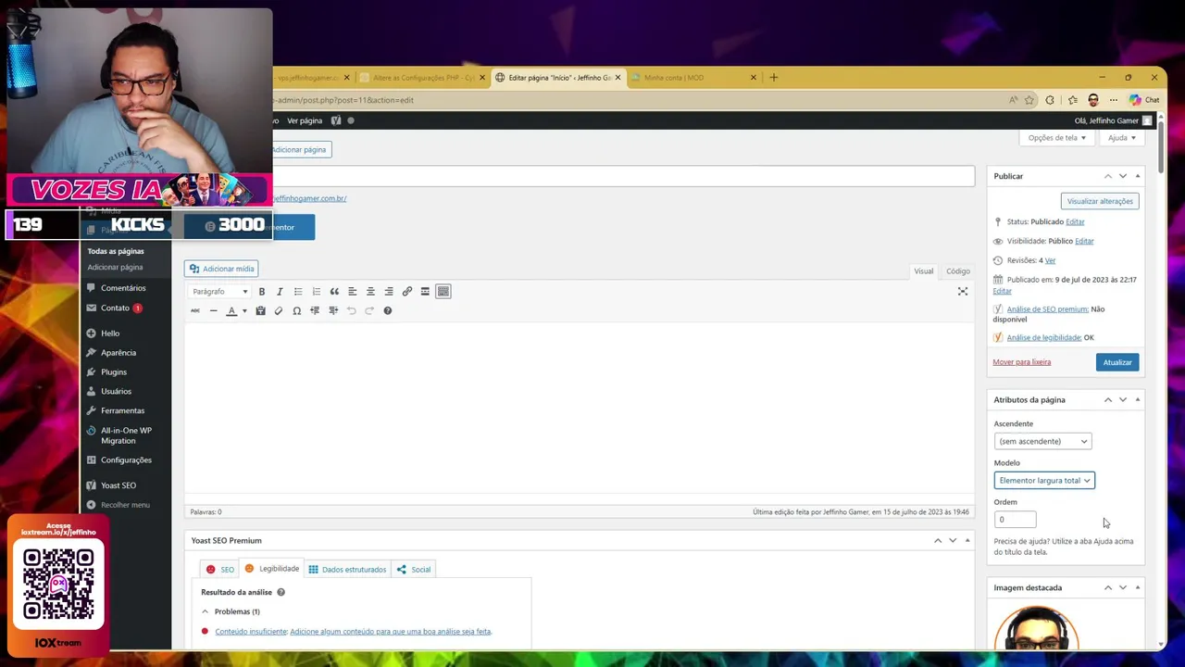Open Análise de legibilidade link

pyautogui.click(x=1043, y=337)
